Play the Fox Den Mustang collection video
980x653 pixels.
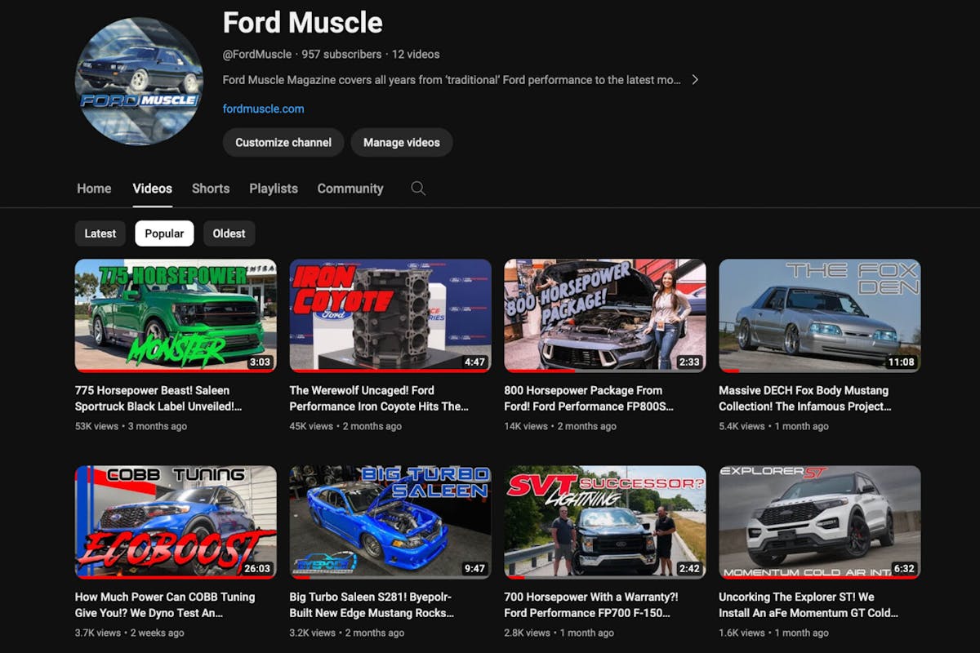[820, 316]
